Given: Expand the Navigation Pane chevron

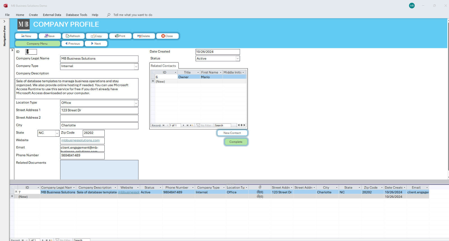Looking at the screenshot, I should pyautogui.click(x=4, y=21).
